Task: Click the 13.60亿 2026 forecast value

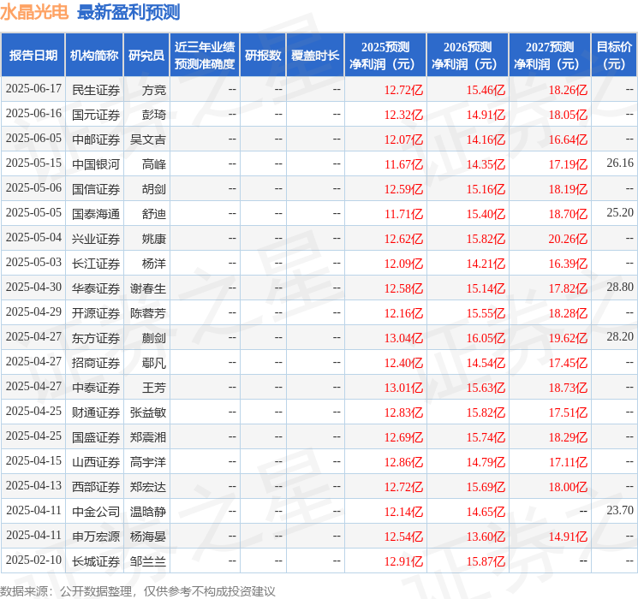Action: click(x=486, y=537)
